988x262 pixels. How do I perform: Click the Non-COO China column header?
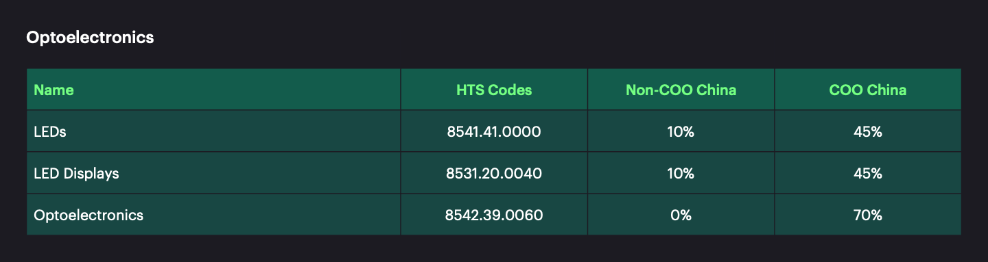[681, 90]
